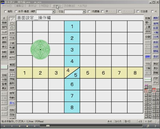Image resolution: width=160 pixels, height=129 pixels.
Task: Open the 設定 menu
Action: tap(57, 6)
